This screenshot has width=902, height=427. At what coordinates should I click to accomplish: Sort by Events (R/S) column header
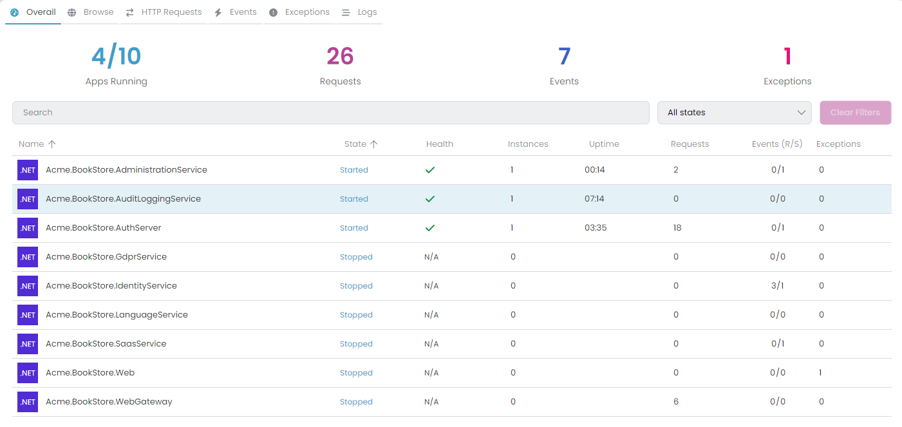[x=777, y=144]
